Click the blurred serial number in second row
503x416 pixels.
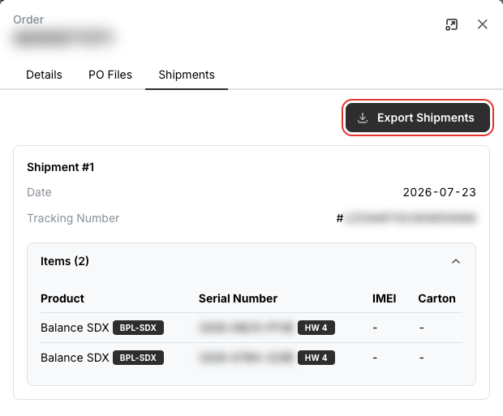tap(246, 358)
